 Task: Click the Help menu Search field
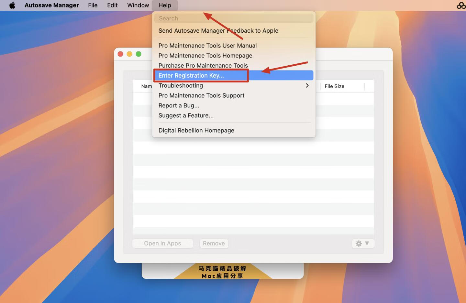pos(234,18)
